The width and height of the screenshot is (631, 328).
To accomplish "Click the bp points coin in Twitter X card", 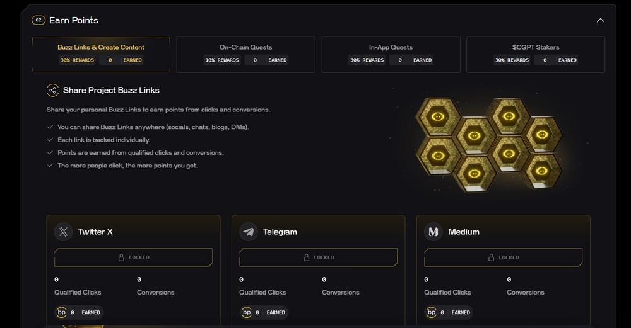I will pyautogui.click(x=62, y=312).
